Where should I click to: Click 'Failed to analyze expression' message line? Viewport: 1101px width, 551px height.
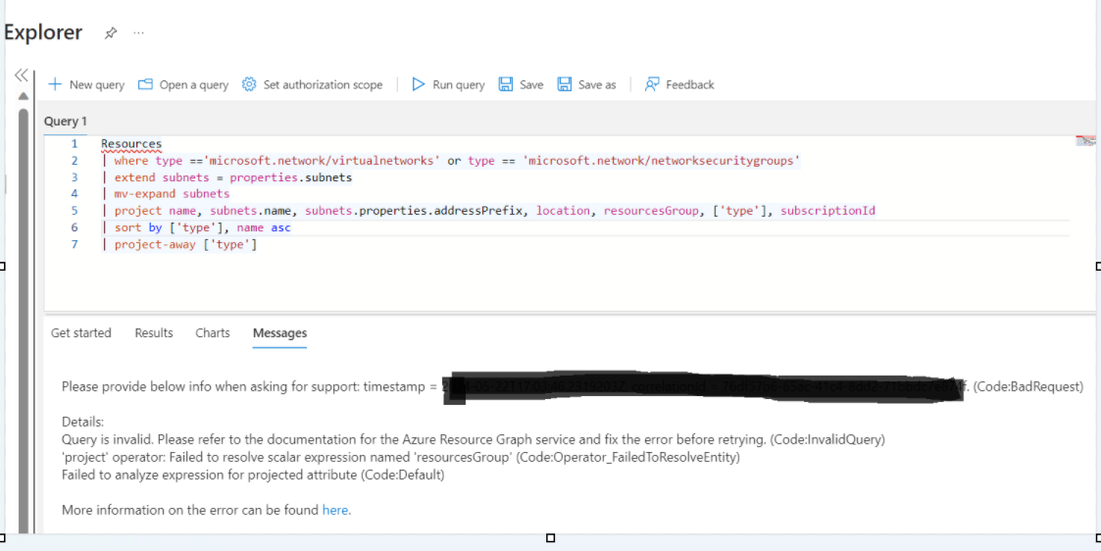click(x=253, y=476)
